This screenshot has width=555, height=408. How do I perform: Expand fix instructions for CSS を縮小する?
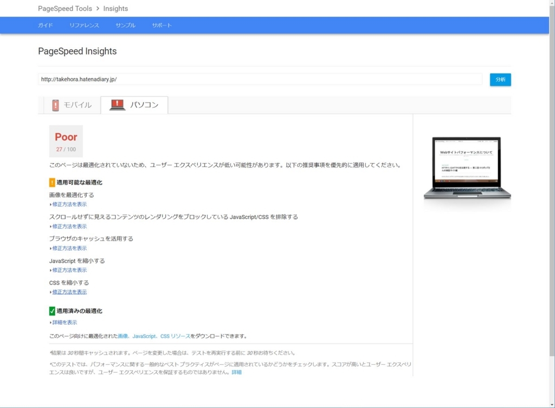click(x=69, y=292)
